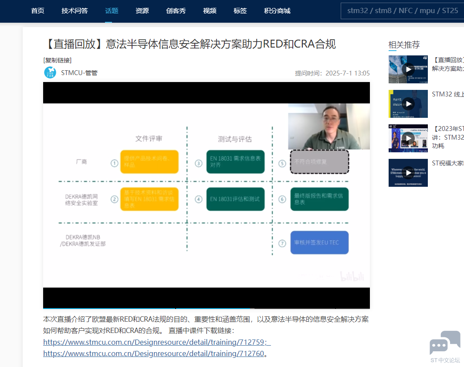This screenshot has height=367, width=464.
Task: Open the 标签 navigation item
Action: click(x=240, y=10)
